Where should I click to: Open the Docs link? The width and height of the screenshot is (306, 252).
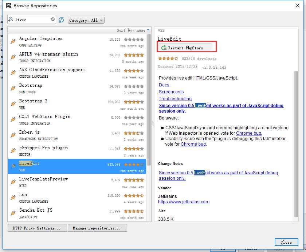164,85
